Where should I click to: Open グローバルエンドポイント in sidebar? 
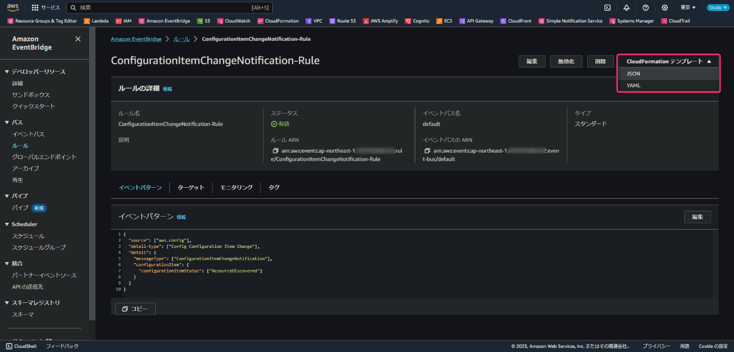(44, 157)
